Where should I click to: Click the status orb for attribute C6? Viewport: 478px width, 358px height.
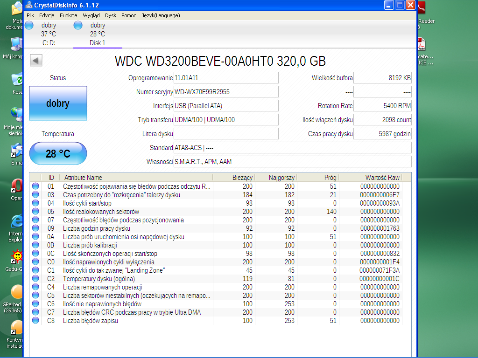(35, 303)
